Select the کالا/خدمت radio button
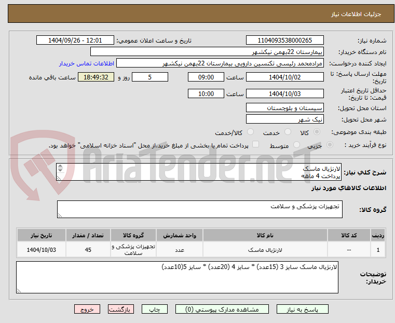 point(250,132)
